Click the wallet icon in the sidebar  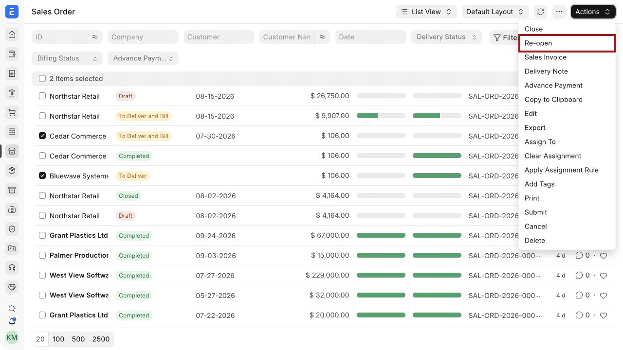point(12,54)
